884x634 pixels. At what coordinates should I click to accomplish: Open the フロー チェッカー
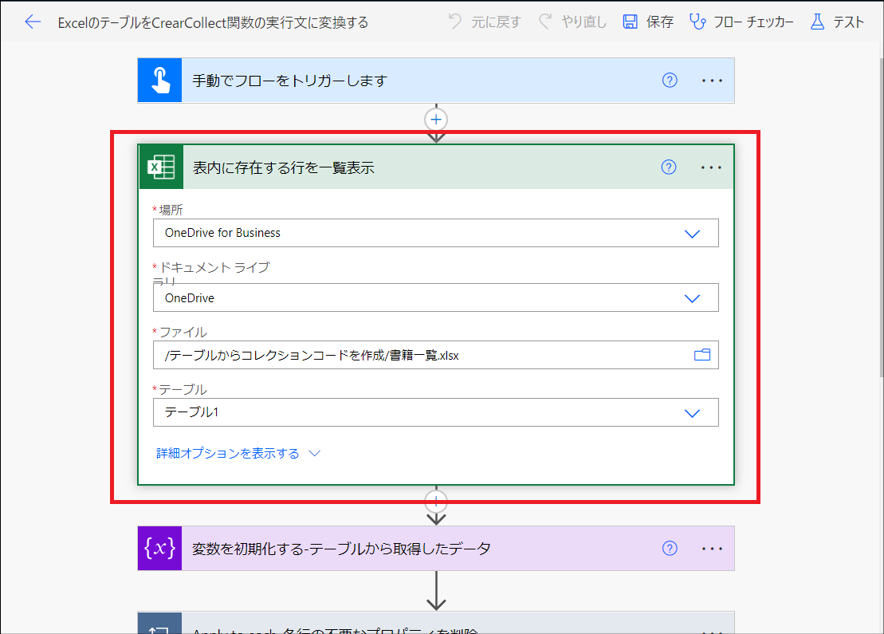point(741,22)
